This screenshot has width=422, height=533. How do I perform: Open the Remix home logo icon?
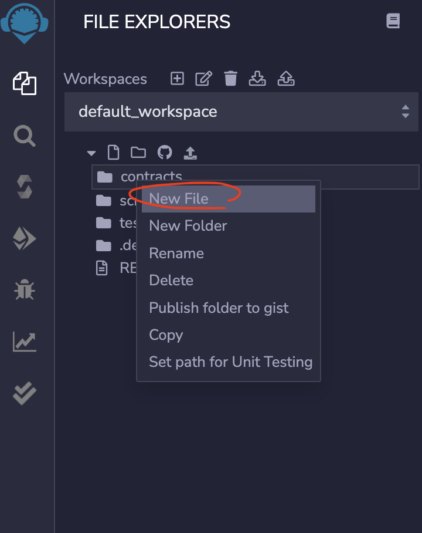24,23
